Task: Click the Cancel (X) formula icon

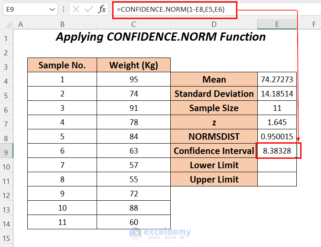Action: (x=76, y=9)
